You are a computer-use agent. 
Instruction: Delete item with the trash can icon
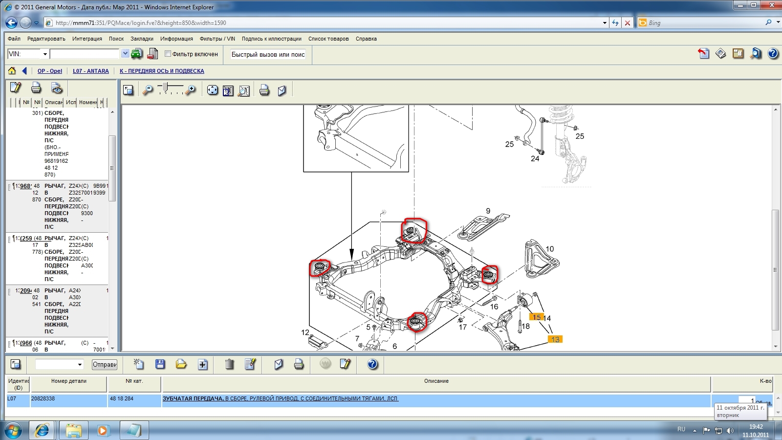click(x=229, y=364)
